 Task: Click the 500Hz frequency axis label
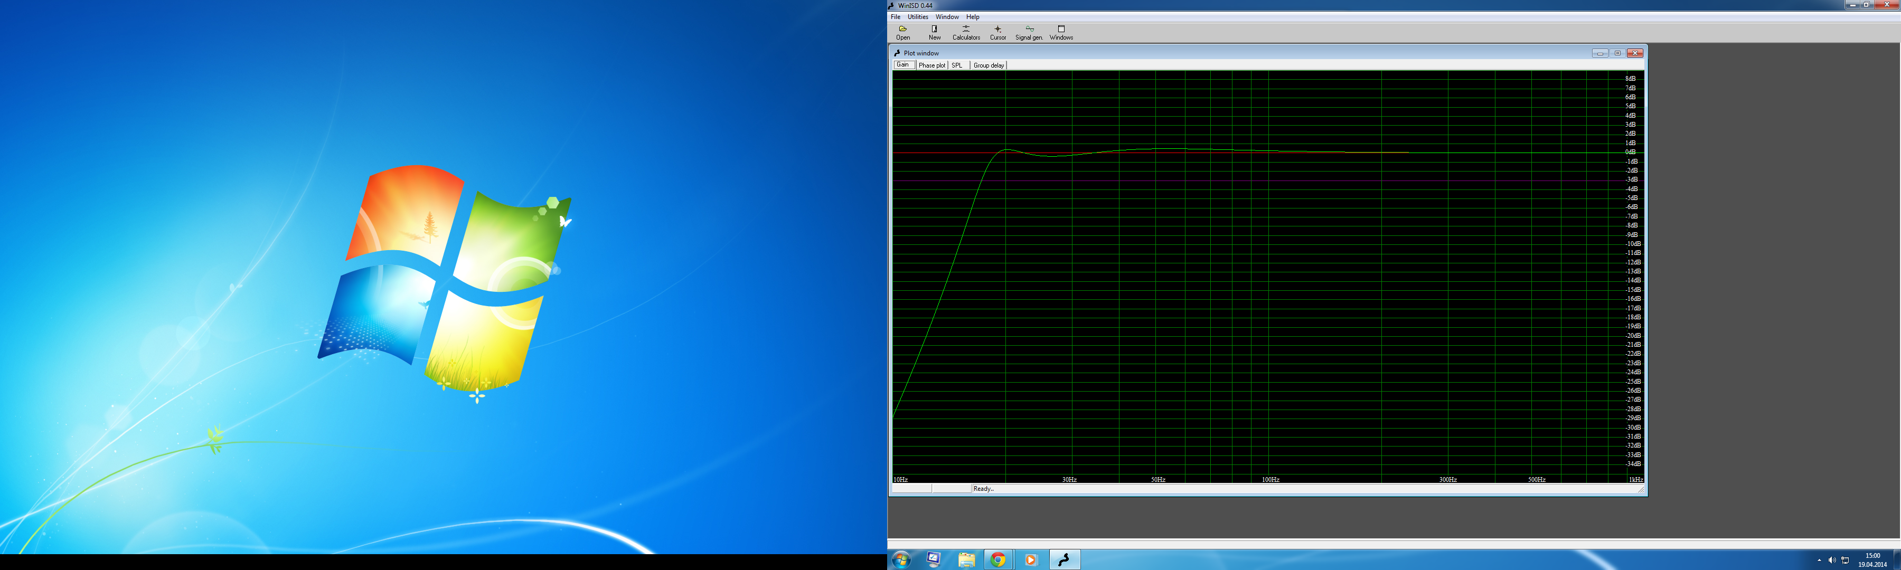[x=1537, y=479]
